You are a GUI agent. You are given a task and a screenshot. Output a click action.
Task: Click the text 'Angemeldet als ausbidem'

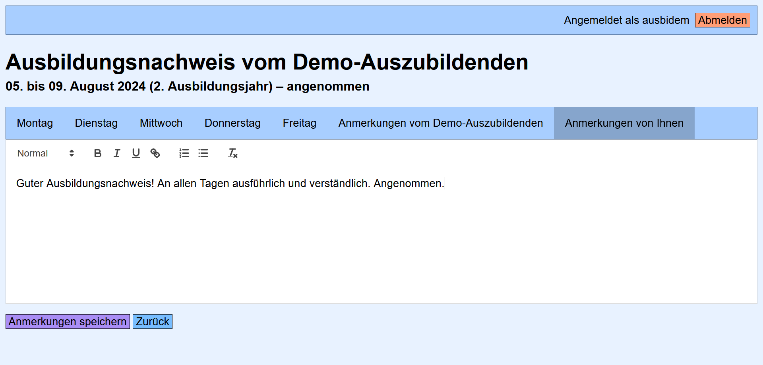(x=627, y=20)
